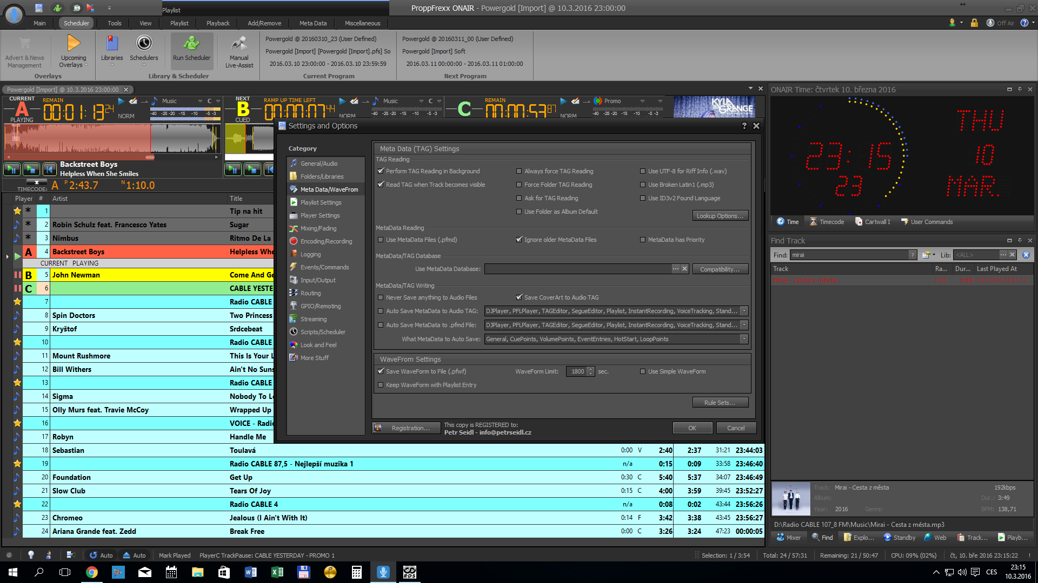1038x583 pixels.
Task: Open Player Settings category
Action: [x=320, y=215]
